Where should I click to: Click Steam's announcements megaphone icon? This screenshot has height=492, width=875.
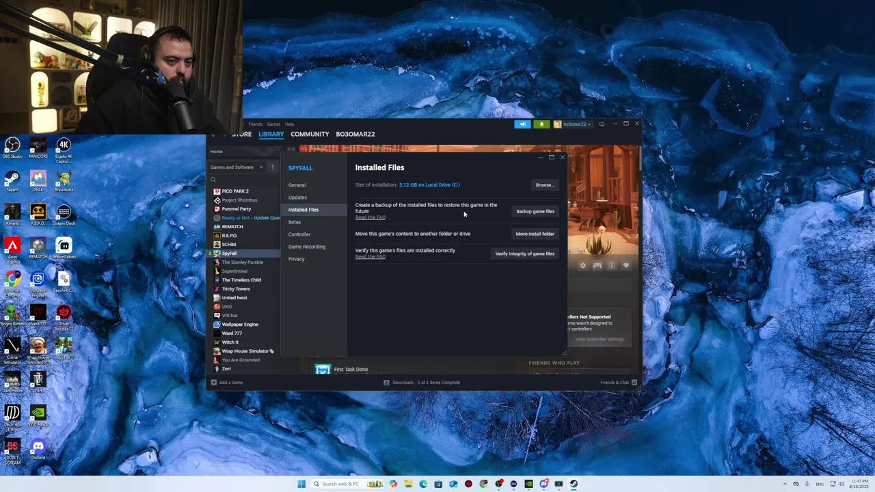(522, 124)
